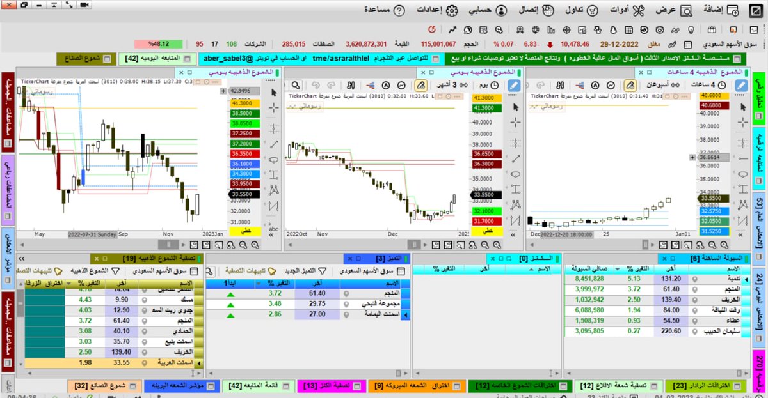This screenshot has height=398, width=768.
Task: Toggle خطي linear scale button in left chart
Action: point(246,231)
